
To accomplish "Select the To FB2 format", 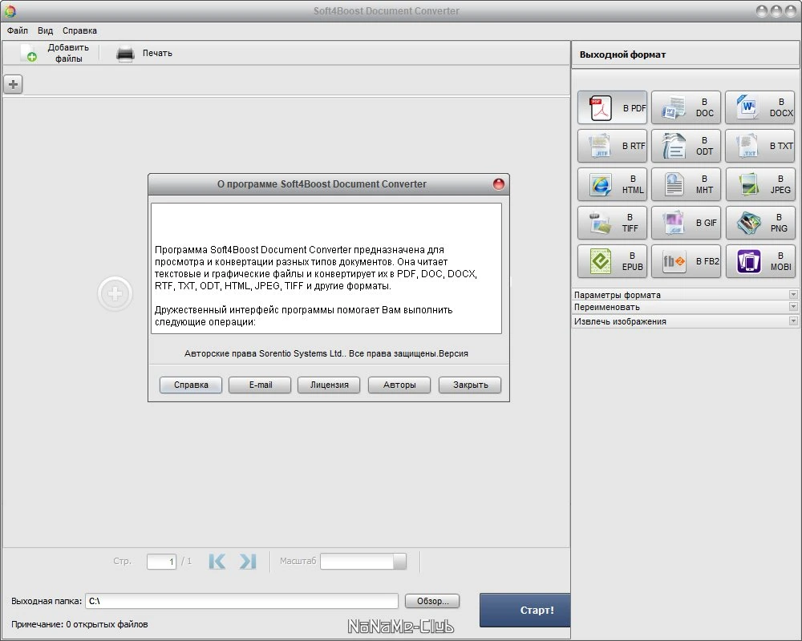I will tap(686, 261).
